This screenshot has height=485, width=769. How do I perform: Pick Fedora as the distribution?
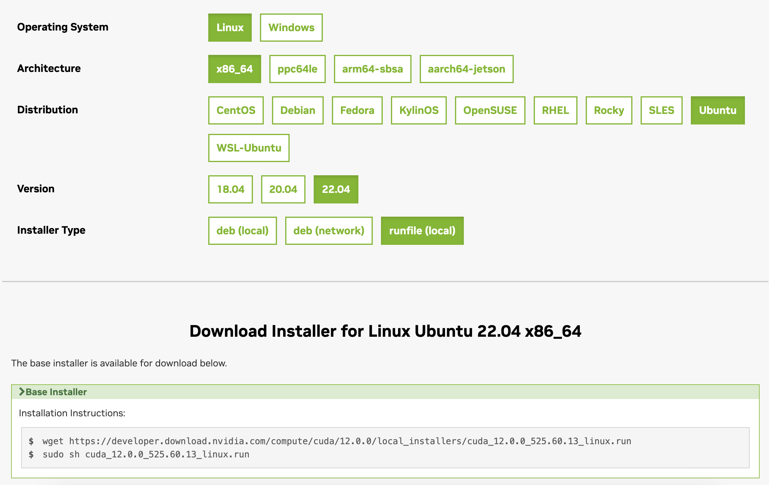[357, 110]
